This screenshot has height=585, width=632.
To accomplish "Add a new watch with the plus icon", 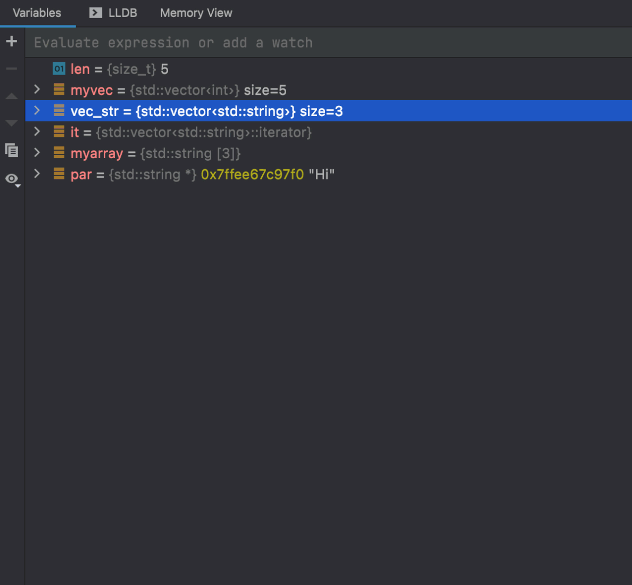I will (12, 41).
